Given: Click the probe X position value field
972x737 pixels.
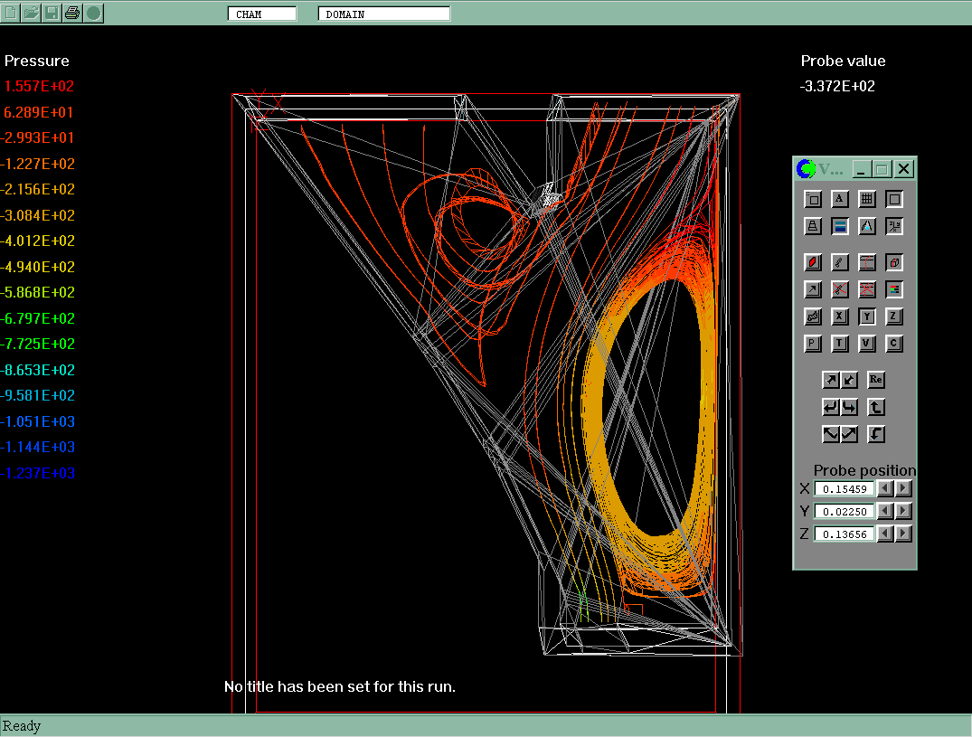Looking at the screenshot, I should click(845, 488).
